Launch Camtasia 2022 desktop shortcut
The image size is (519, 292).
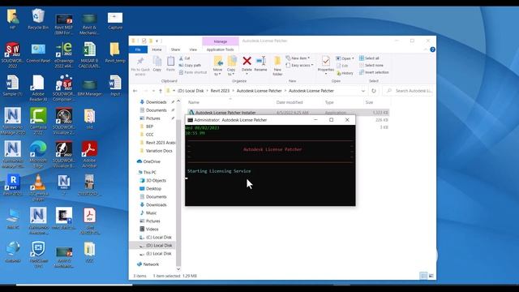(x=38, y=121)
